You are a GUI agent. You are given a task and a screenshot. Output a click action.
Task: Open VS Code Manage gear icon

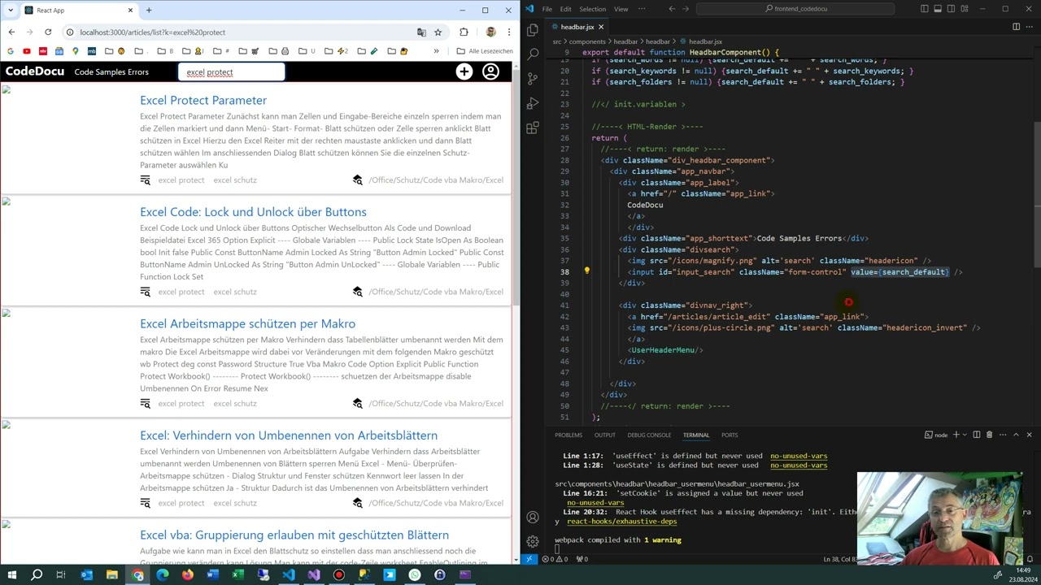pyautogui.click(x=533, y=541)
